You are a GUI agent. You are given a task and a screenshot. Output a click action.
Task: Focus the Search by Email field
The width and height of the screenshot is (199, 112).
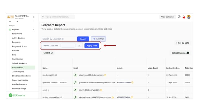click(x=59, y=39)
